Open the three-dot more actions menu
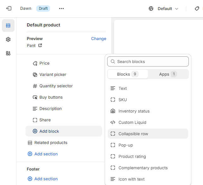 point(61,9)
